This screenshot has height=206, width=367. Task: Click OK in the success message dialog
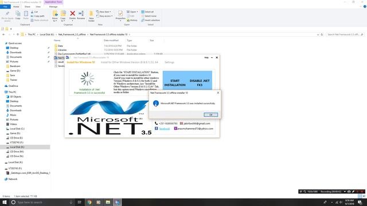tap(210, 114)
